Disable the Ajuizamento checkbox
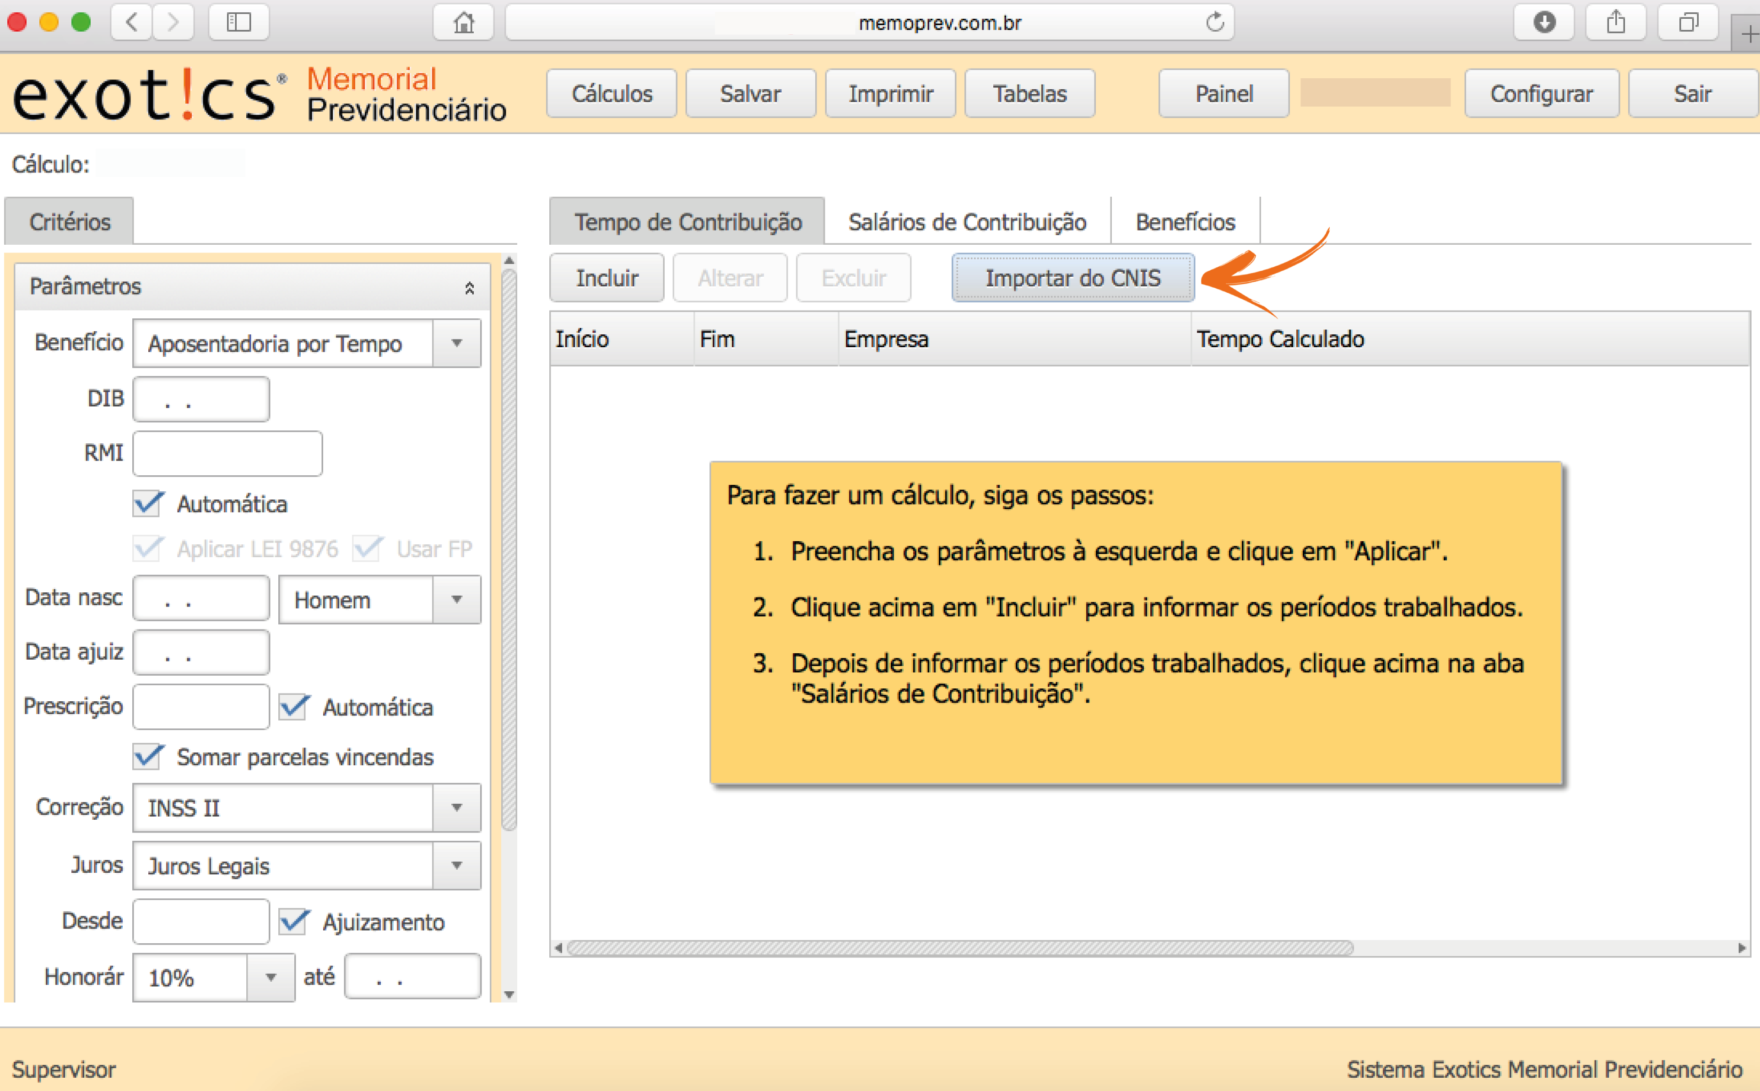 pyautogui.click(x=293, y=921)
